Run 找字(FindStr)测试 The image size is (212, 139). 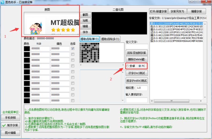pyautogui.click(x=136, y=81)
